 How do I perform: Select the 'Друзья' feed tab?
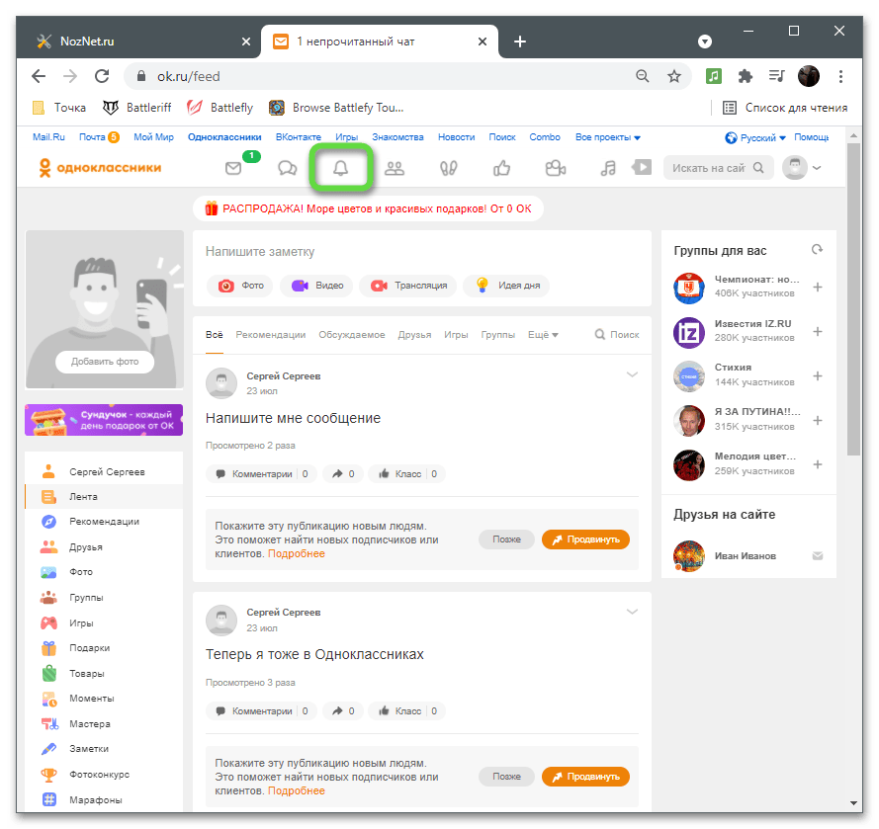click(x=415, y=334)
